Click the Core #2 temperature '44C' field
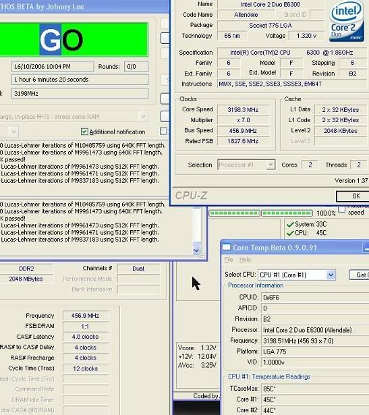Viewport: 369px width, 415px height. tap(315, 410)
